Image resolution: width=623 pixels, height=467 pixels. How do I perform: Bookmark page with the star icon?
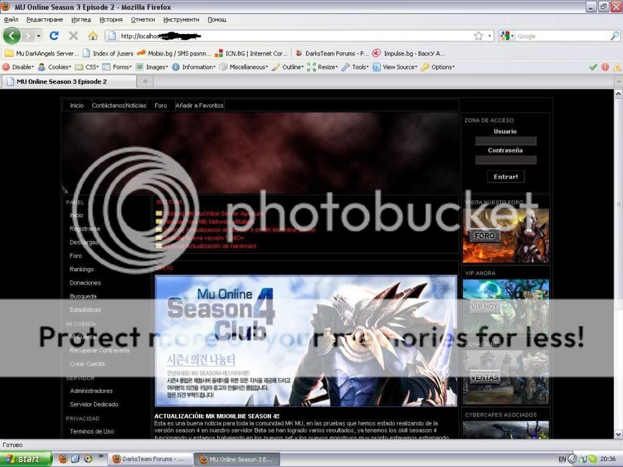pos(478,36)
